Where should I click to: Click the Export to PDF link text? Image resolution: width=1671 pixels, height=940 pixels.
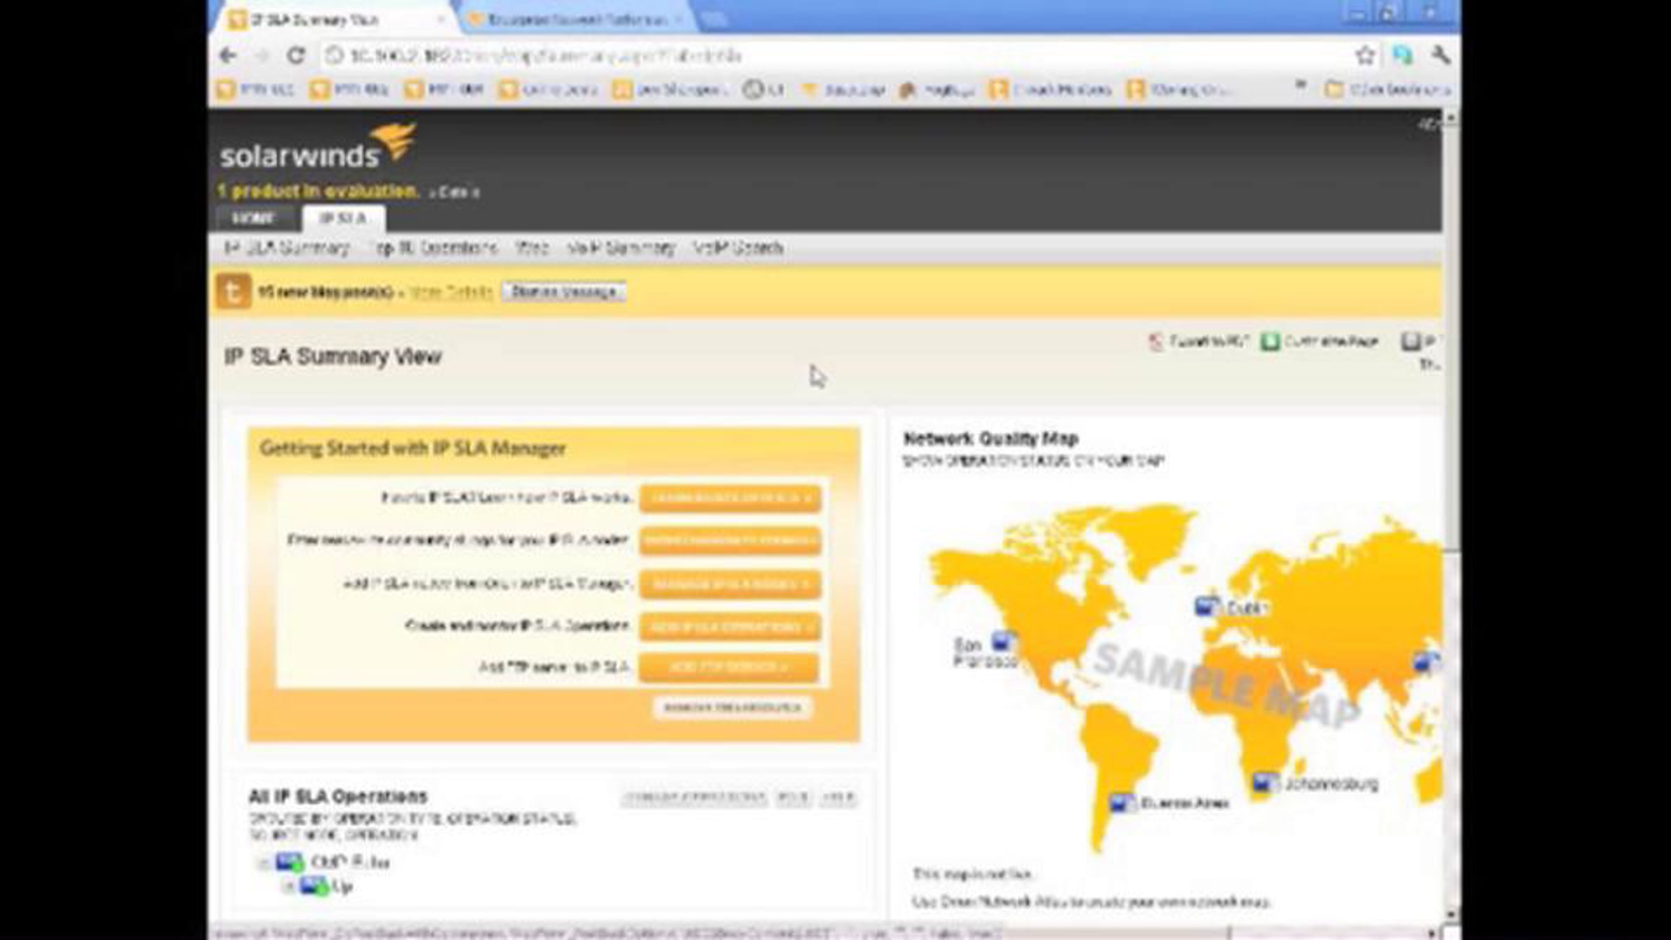coord(1209,341)
